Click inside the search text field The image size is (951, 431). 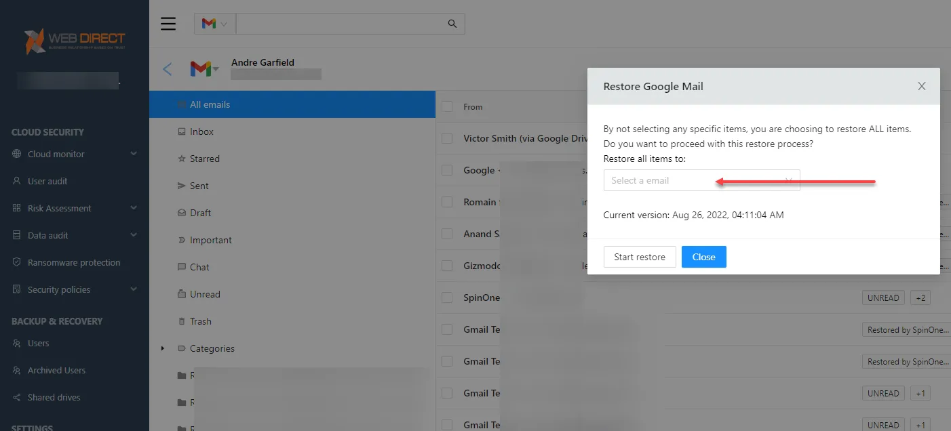pyautogui.click(x=339, y=24)
